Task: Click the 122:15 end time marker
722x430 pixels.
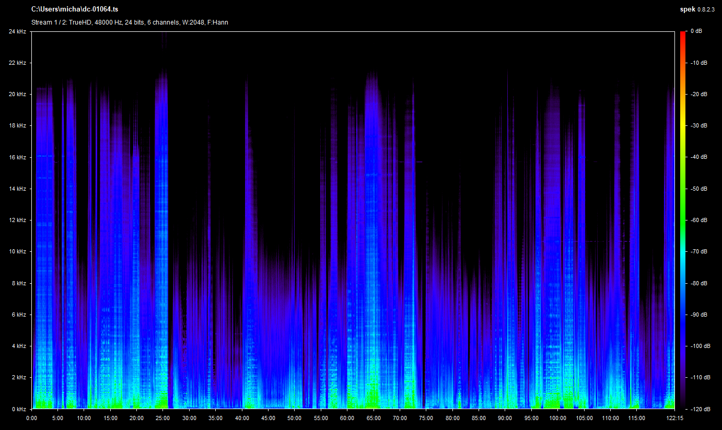Action: pos(674,418)
